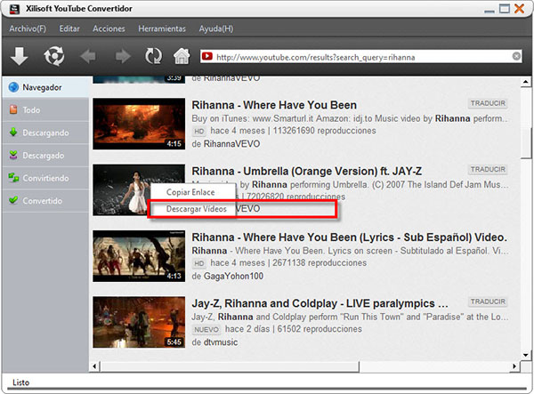Click the convert circular arrows icon
The height and width of the screenshot is (394, 534).
pos(53,56)
